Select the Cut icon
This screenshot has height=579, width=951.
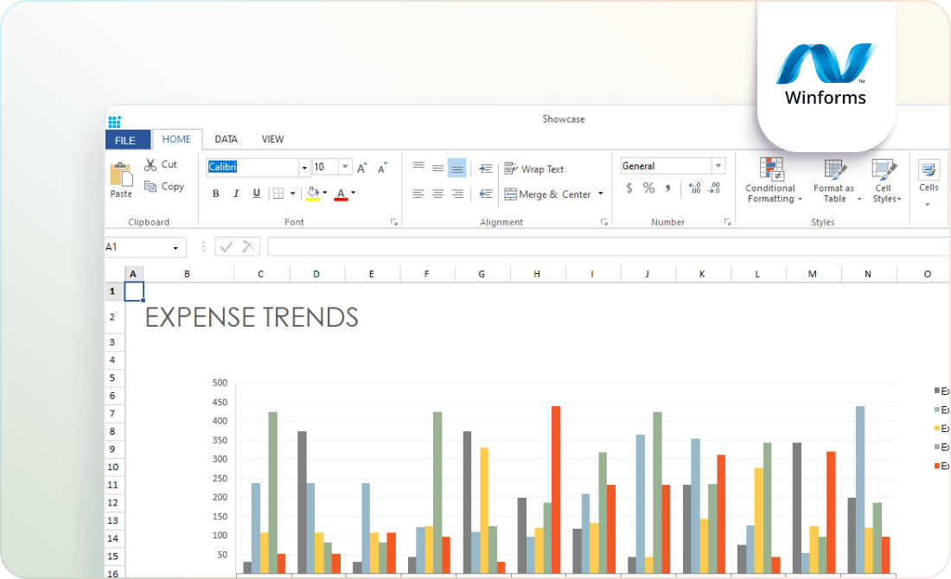pyautogui.click(x=149, y=163)
